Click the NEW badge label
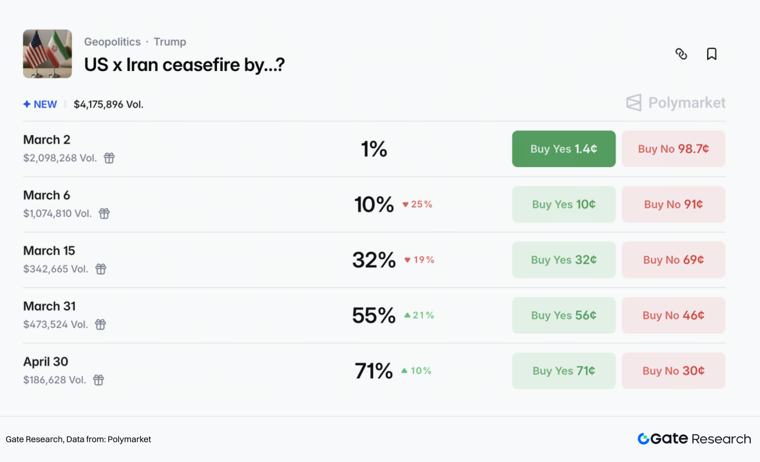 click(x=40, y=104)
